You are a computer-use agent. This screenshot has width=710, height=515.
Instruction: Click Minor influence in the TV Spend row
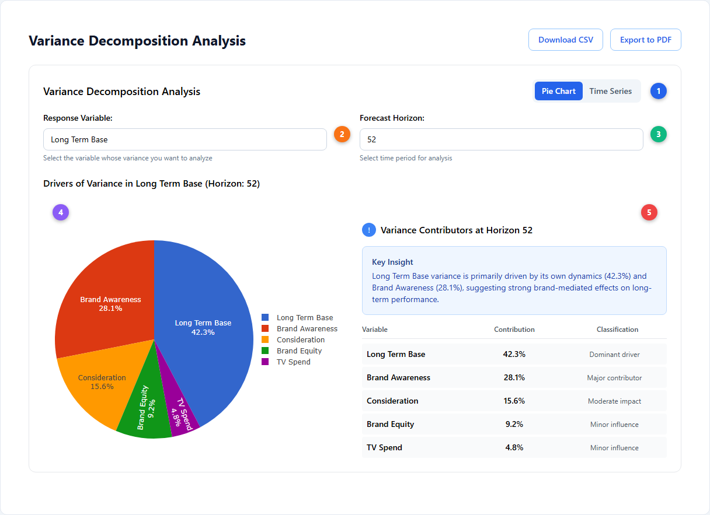pos(614,448)
